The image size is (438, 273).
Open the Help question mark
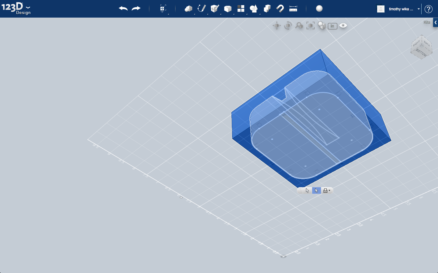[x=429, y=9]
